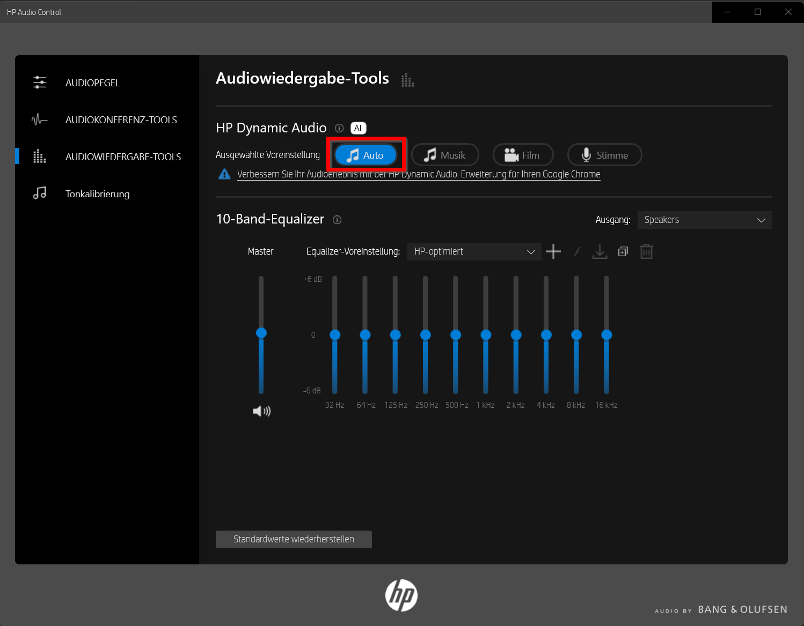Click the 2 kHz band slider handle

coord(516,335)
